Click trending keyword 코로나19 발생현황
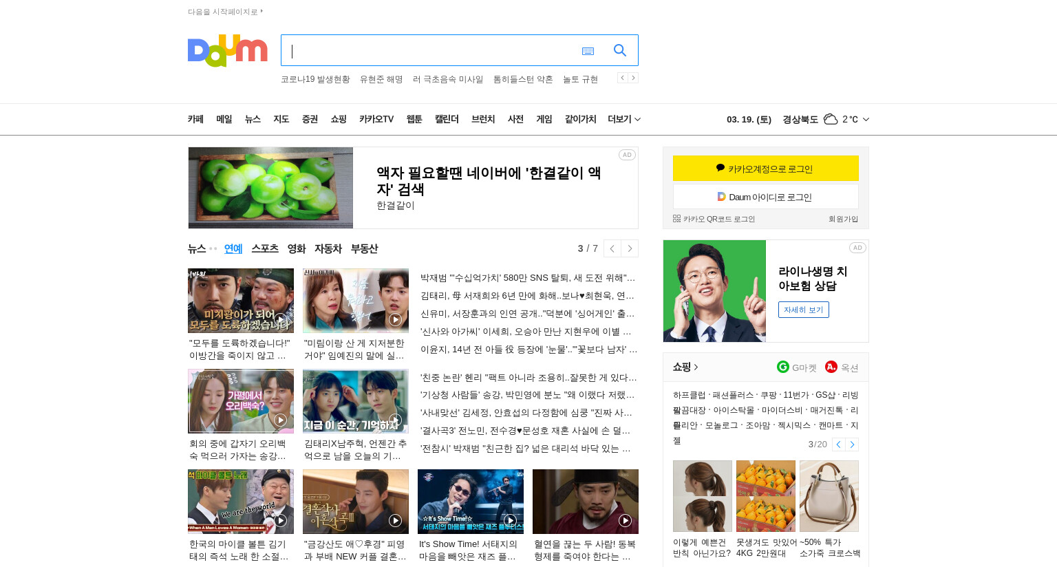 315,79
